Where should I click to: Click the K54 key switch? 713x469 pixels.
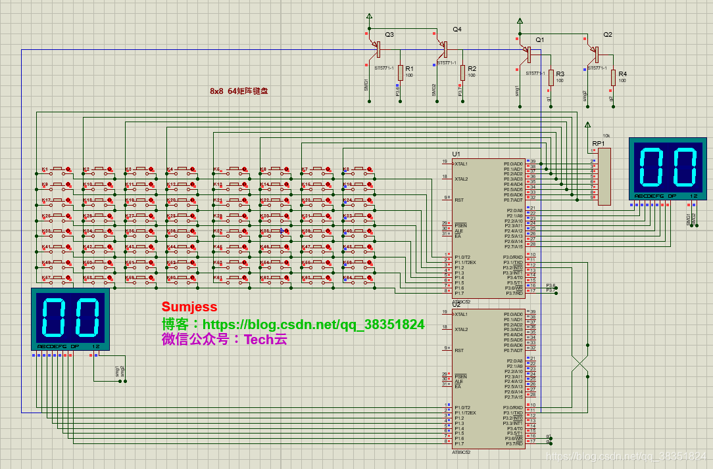(275, 263)
